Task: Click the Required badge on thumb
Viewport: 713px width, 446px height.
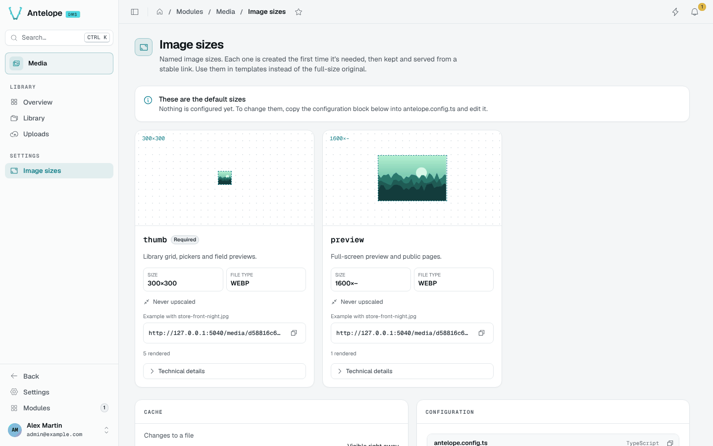Action: [x=185, y=240]
